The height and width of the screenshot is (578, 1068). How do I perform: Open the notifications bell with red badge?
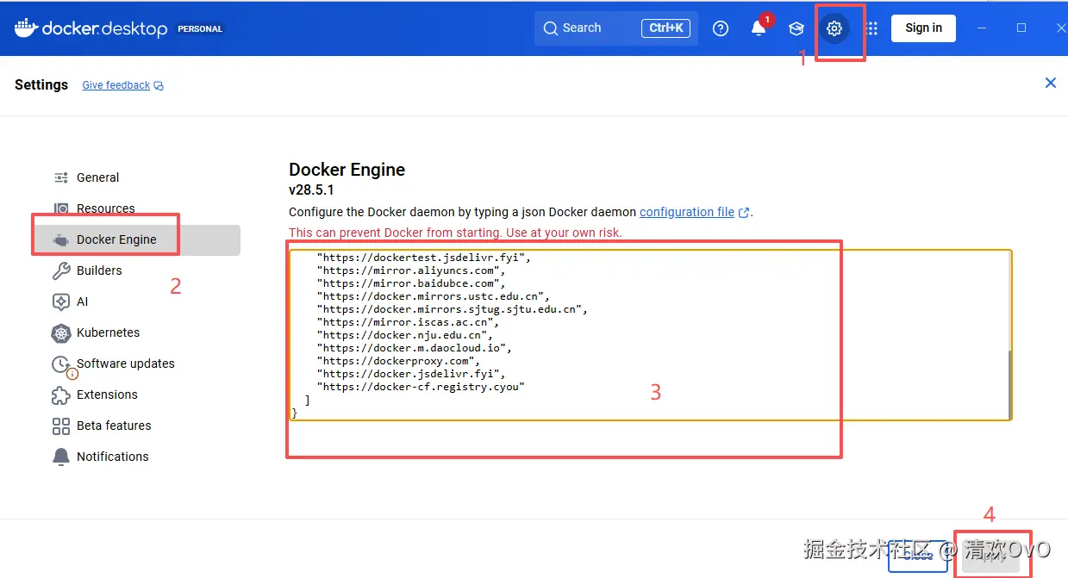coord(759,28)
